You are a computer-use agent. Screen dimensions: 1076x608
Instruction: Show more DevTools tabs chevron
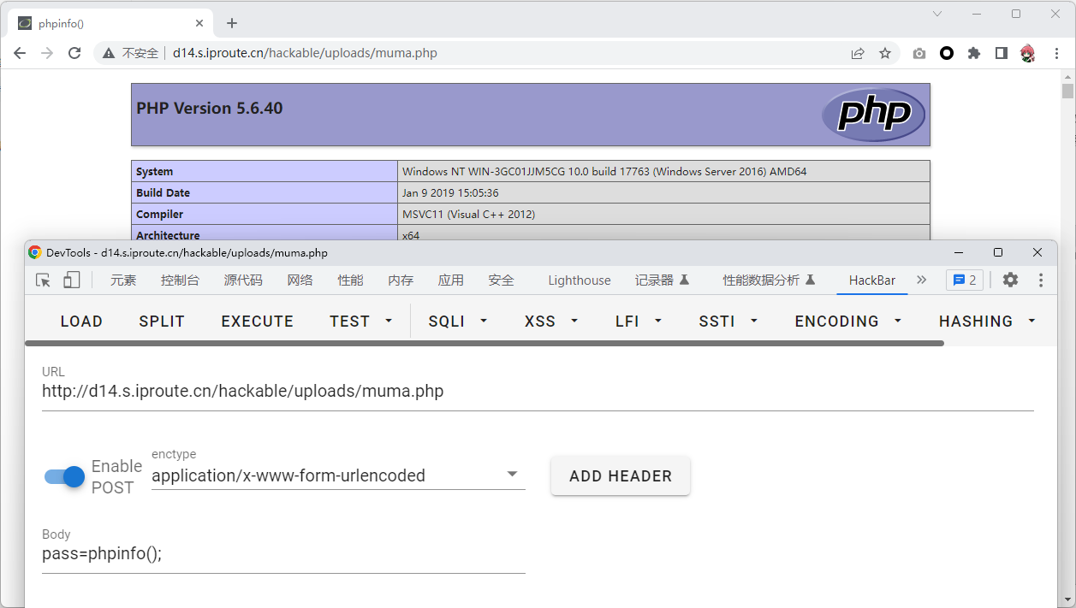(921, 280)
